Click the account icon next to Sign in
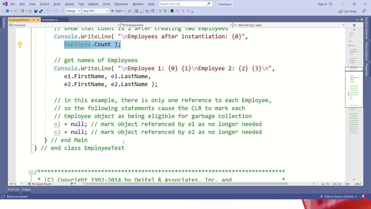 pyautogui.click(x=331, y=4)
